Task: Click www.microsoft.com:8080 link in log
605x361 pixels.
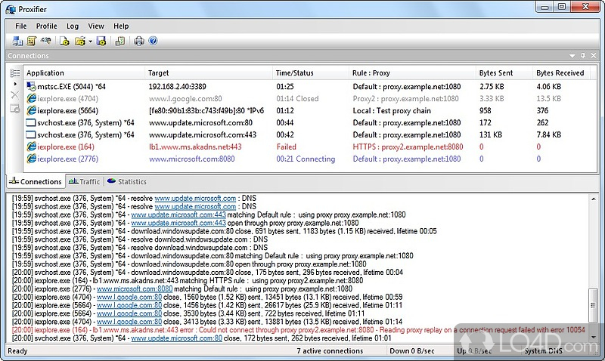Action: click(x=129, y=288)
